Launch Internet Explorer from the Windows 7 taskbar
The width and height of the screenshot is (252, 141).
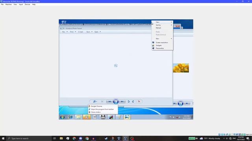click(70, 117)
